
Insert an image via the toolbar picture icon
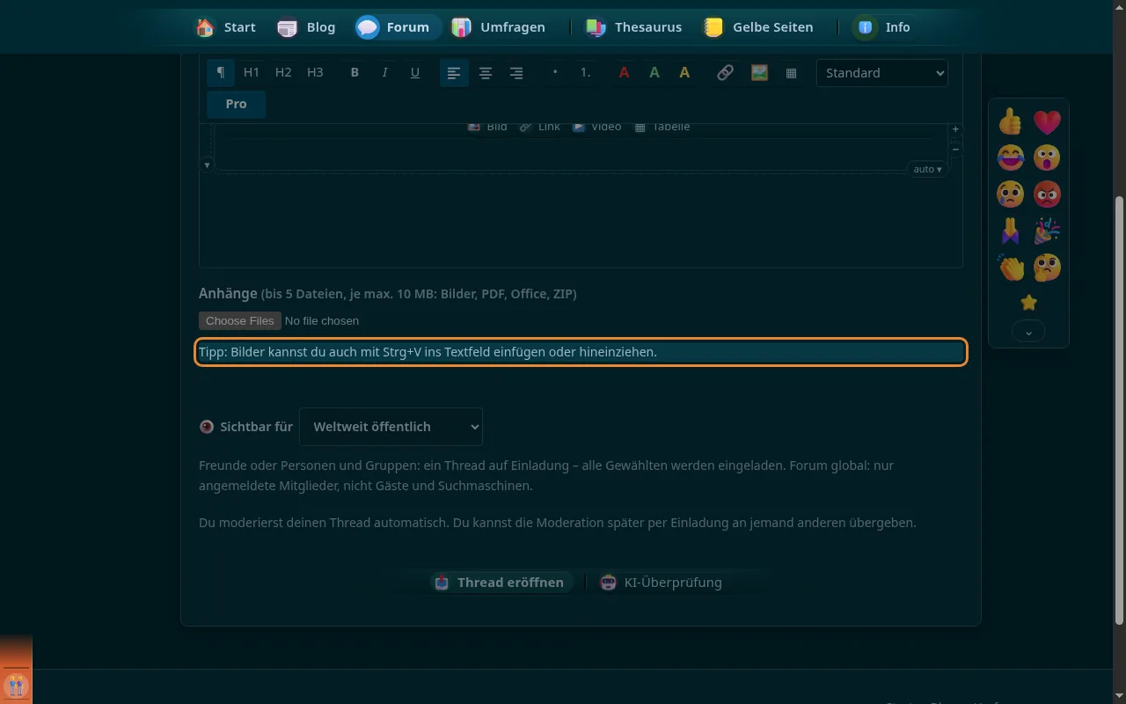pos(759,73)
